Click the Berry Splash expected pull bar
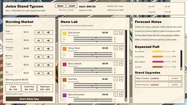The height and width of the screenshot is (105, 187). (162, 62)
